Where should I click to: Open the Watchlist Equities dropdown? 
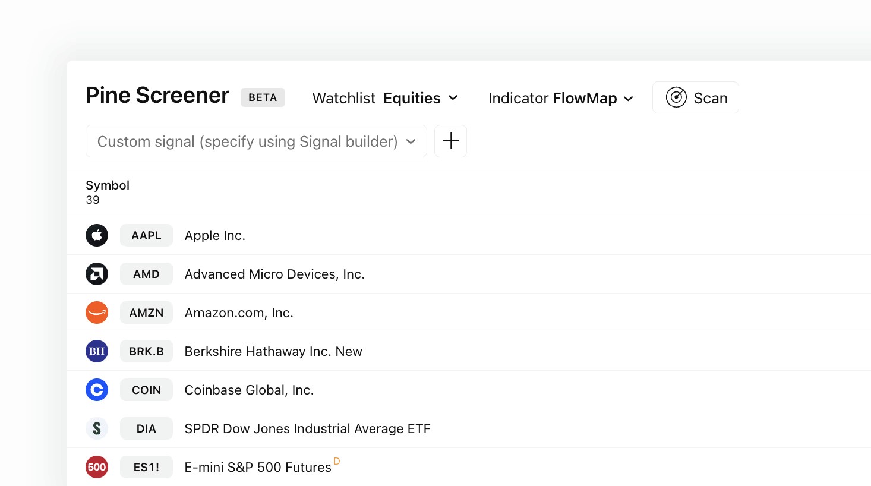coord(421,98)
